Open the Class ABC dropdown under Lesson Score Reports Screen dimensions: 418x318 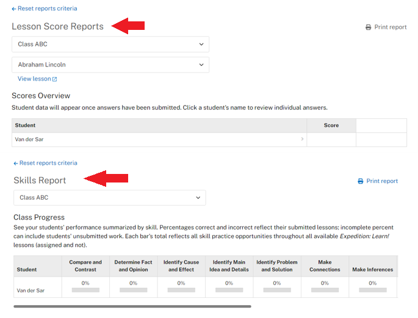pyautogui.click(x=110, y=44)
